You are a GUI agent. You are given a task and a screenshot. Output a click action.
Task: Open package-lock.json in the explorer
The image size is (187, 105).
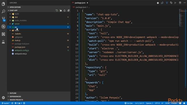point(22,44)
